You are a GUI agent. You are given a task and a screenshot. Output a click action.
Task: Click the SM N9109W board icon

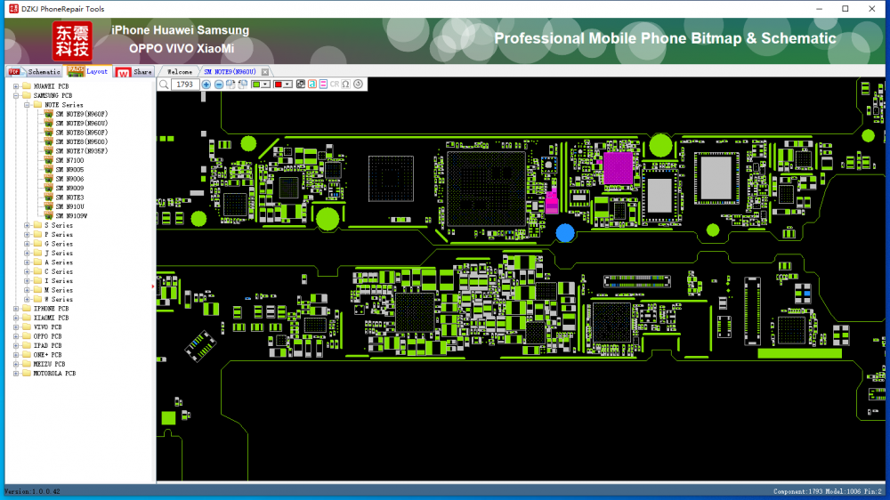tap(49, 216)
